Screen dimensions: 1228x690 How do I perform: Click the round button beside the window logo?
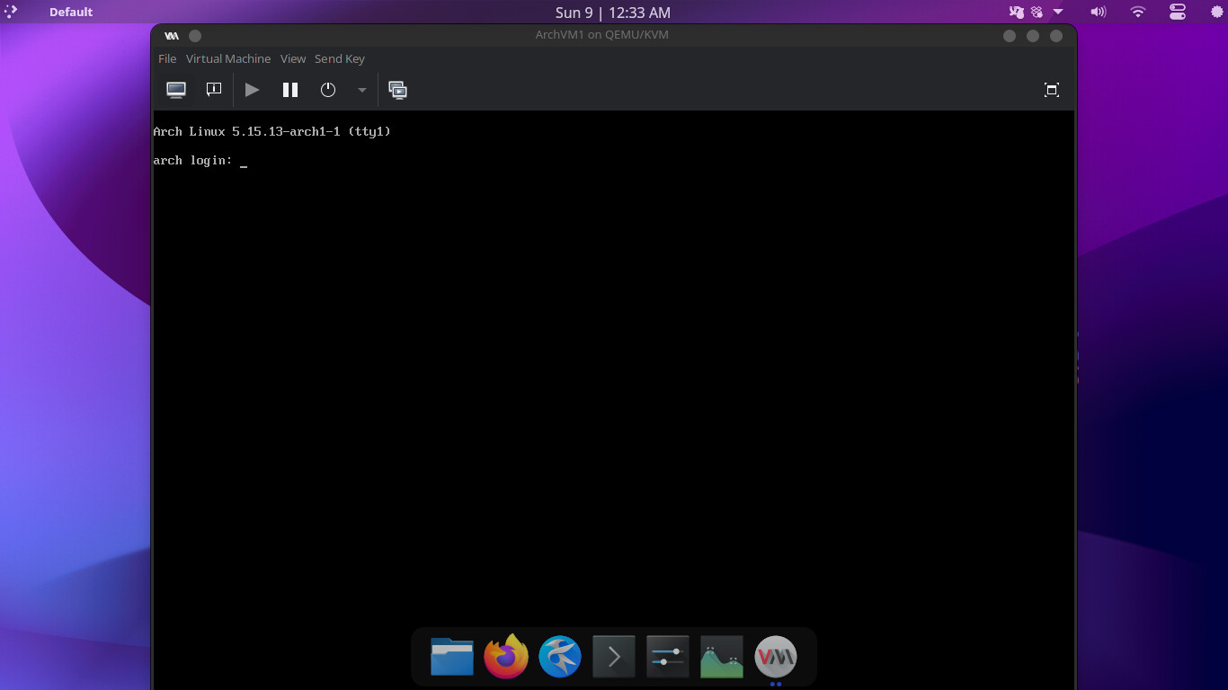[x=195, y=36]
